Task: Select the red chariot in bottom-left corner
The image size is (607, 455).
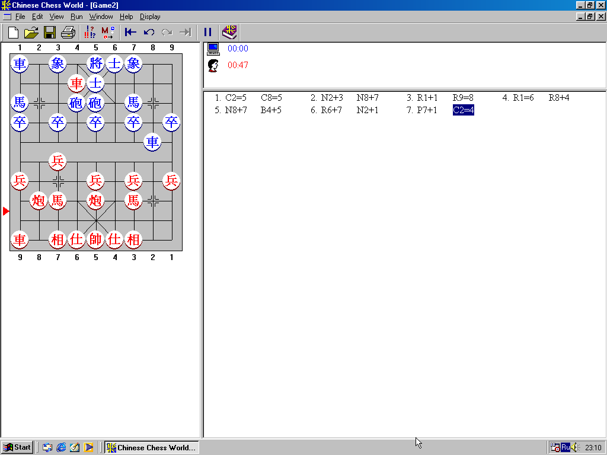Action: click(20, 239)
